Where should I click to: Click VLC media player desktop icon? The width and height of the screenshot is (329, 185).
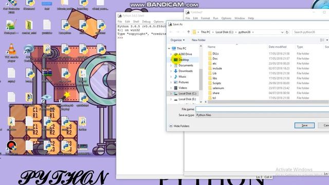point(11,53)
